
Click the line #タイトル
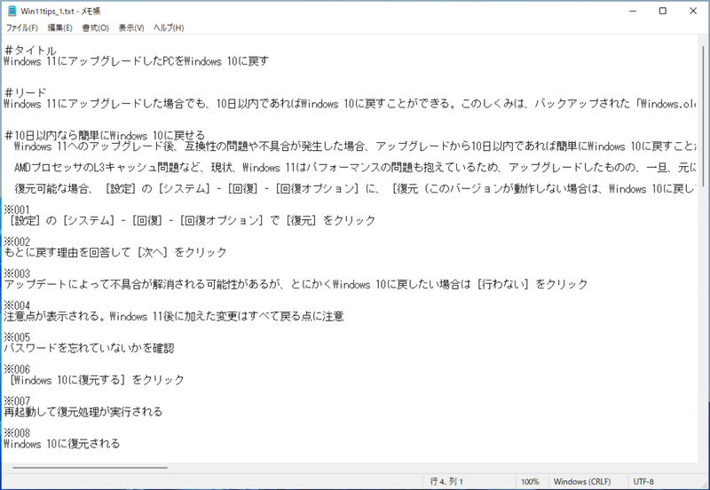30,51
